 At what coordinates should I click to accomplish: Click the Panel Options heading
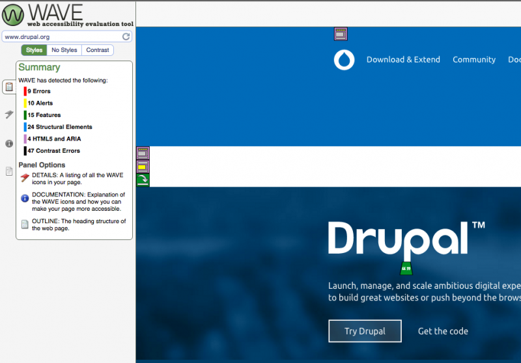[42, 165]
